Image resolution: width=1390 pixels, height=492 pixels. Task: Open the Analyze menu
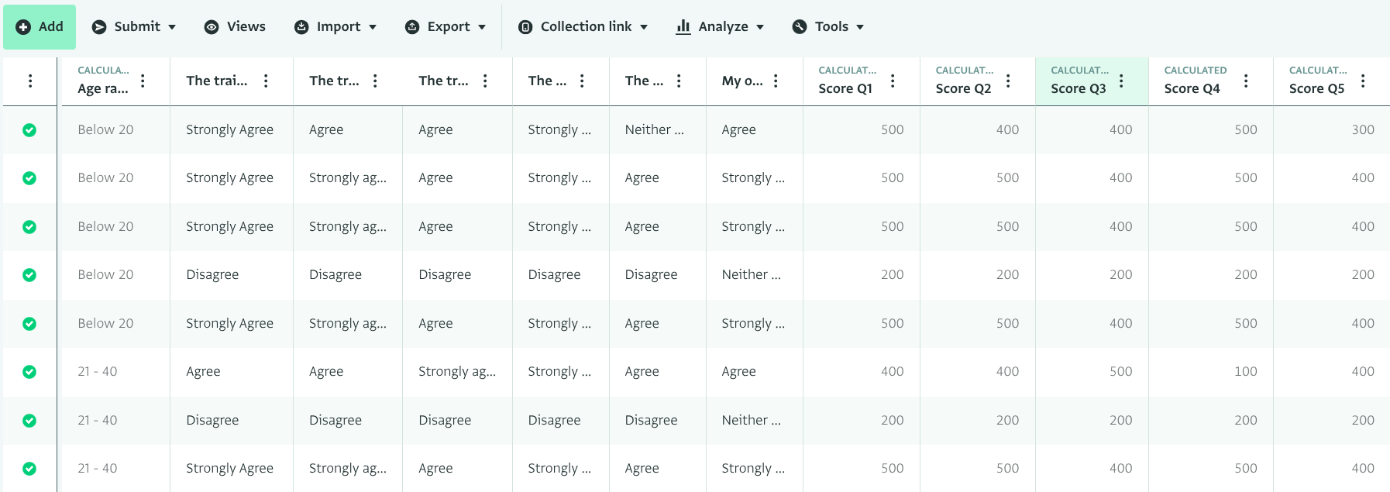click(x=720, y=27)
